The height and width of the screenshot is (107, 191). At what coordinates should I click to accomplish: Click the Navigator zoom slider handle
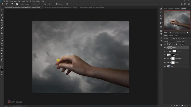[x=178, y=33]
